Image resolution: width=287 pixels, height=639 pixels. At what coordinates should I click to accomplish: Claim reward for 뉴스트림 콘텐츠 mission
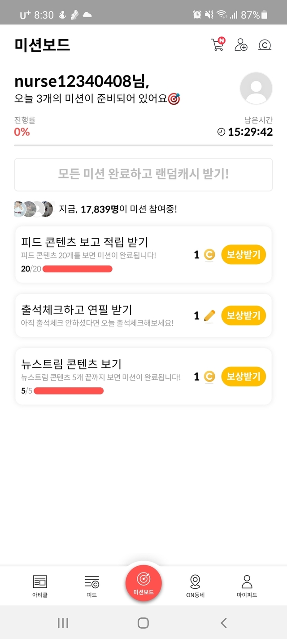coord(244,377)
